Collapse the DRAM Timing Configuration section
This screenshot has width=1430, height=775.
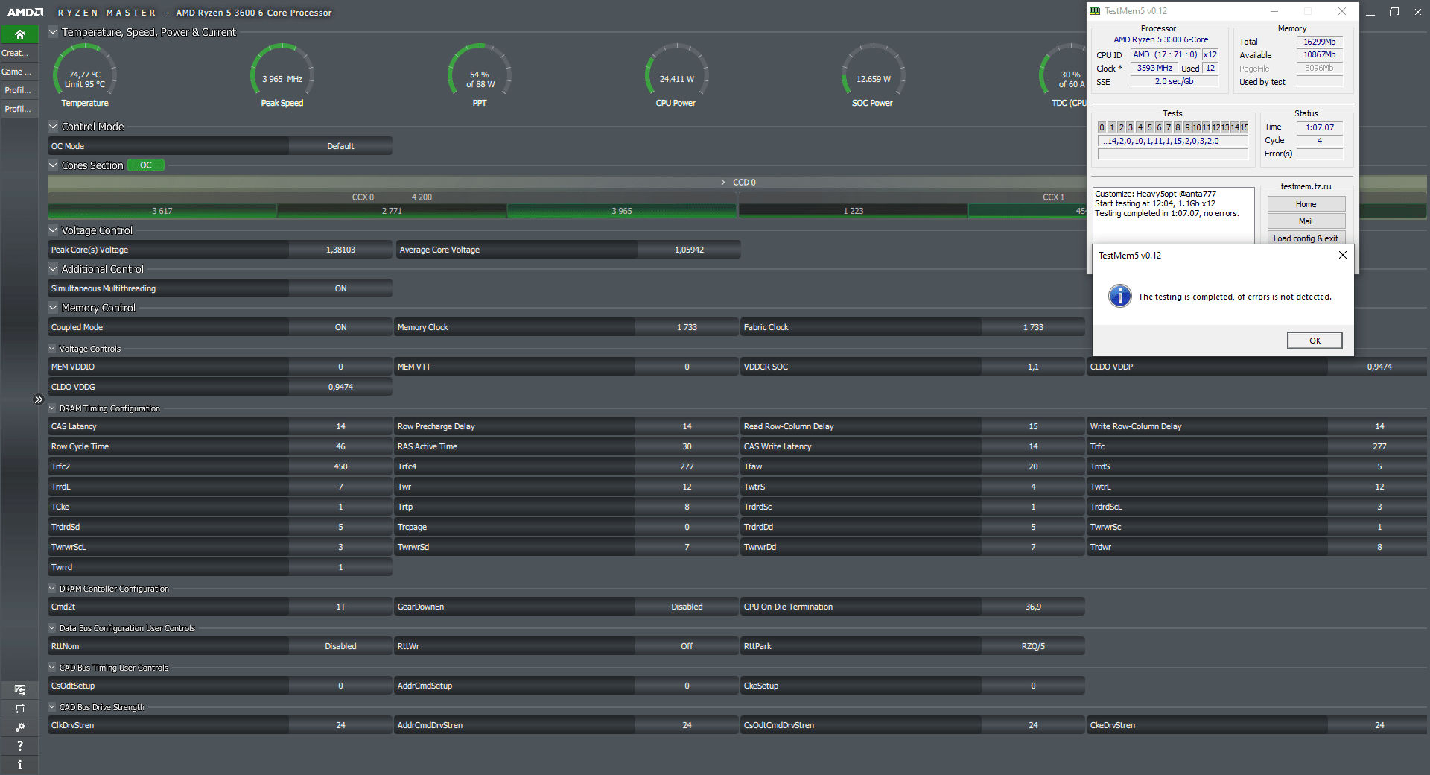pos(52,408)
